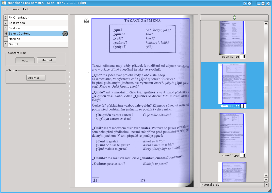Click page number '178' in the scan
This screenshot has height=193, width=272.
(x=142, y=181)
